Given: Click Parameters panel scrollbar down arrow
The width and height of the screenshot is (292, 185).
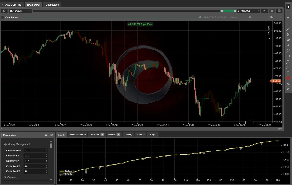Looking at the screenshot, I should pyautogui.click(x=51, y=180).
